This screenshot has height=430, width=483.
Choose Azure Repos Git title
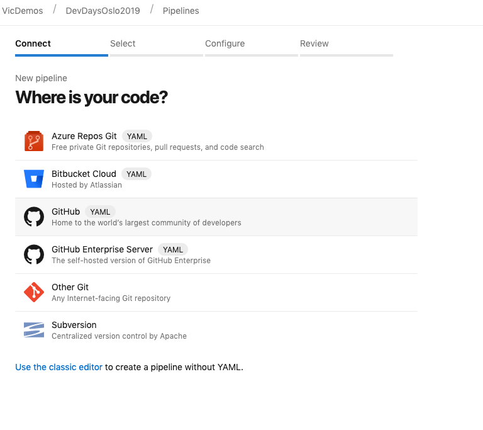click(84, 136)
